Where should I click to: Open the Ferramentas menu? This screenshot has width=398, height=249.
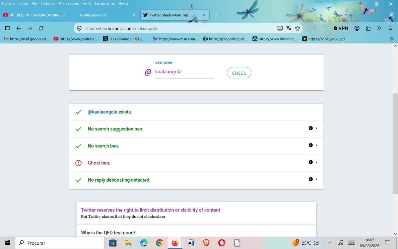(105, 3)
